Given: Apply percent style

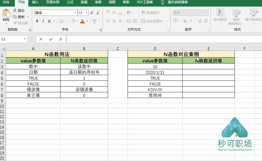Looking at the screenshot, I should [185, 21].
